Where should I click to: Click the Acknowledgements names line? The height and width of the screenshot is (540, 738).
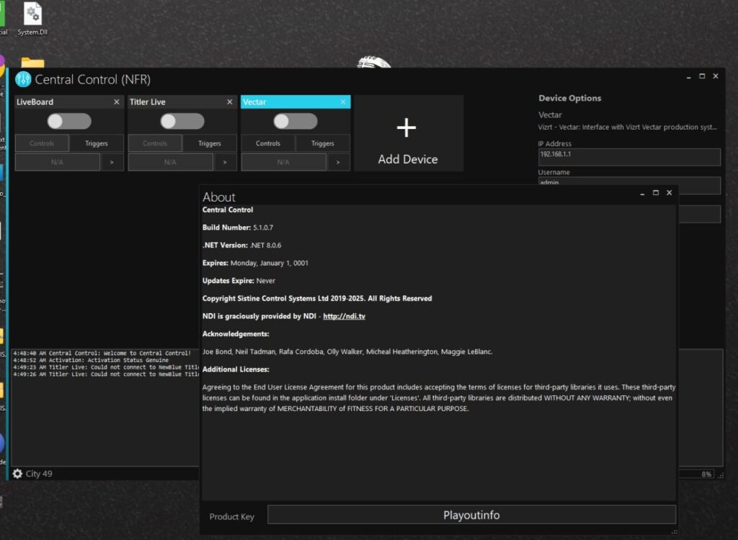click(347, 352)
